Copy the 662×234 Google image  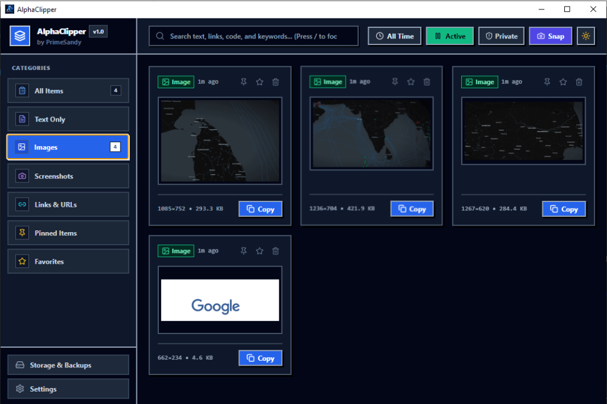point(261,358)
